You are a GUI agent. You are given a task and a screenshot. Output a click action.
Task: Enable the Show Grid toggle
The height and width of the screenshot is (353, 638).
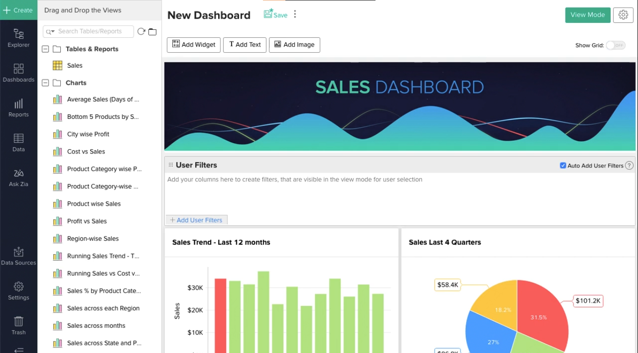point(615,45)
